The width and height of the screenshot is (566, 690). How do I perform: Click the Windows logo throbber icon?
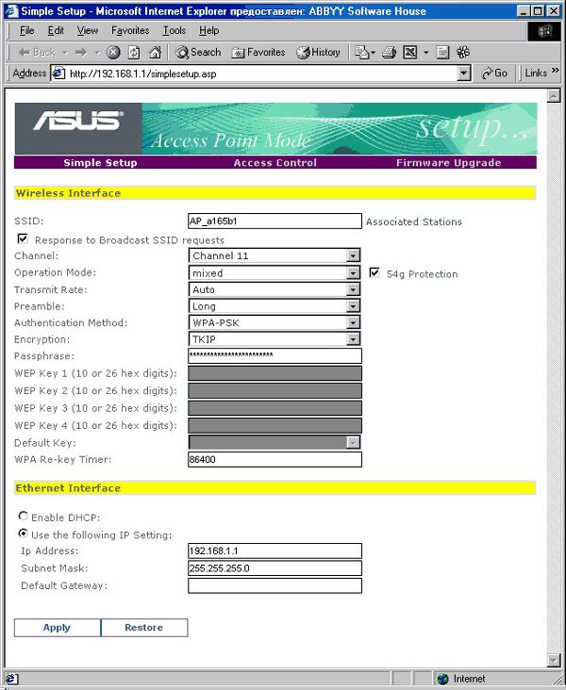click(x=544, y=31)
